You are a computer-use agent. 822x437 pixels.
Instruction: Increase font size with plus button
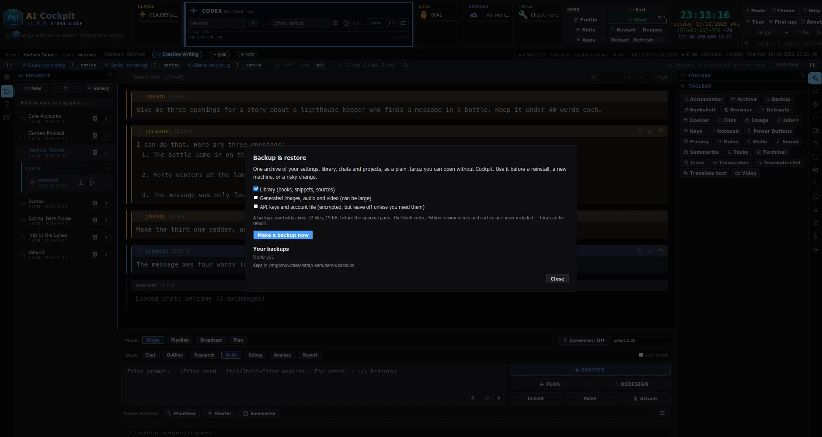(x=787, y=32)
